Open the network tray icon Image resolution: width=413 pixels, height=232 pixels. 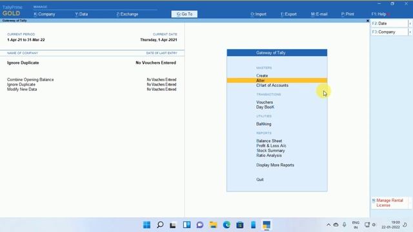coord(367,225)
